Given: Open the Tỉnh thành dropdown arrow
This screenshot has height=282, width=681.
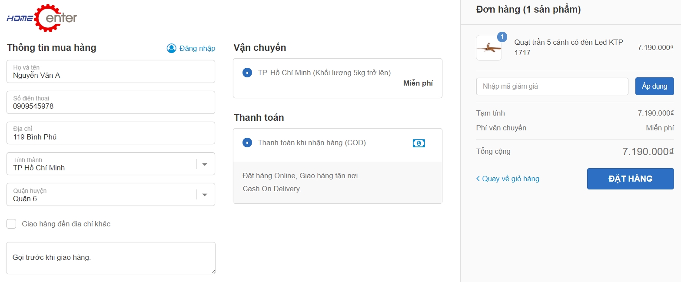Looking at the screenshot, I should pyautogui.click(x=205, y=164).
